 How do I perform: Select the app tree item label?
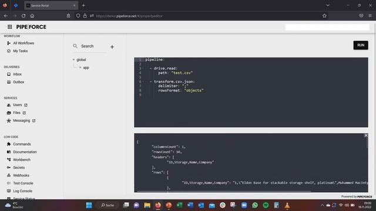(x=86, y=68)
